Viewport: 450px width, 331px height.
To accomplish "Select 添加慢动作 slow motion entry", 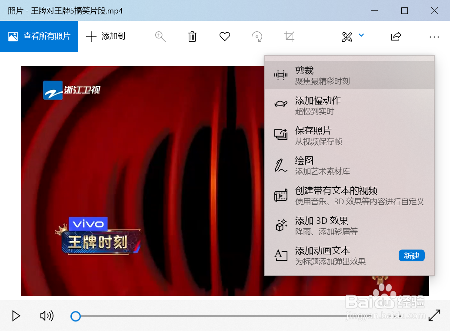I will click(349, 105).
